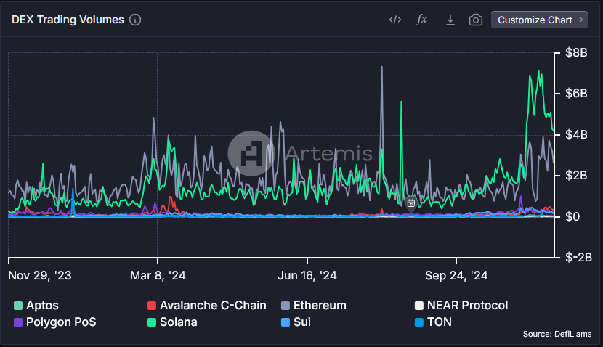Expand the Customize Chart chevron arrow

tap(581, 20)
